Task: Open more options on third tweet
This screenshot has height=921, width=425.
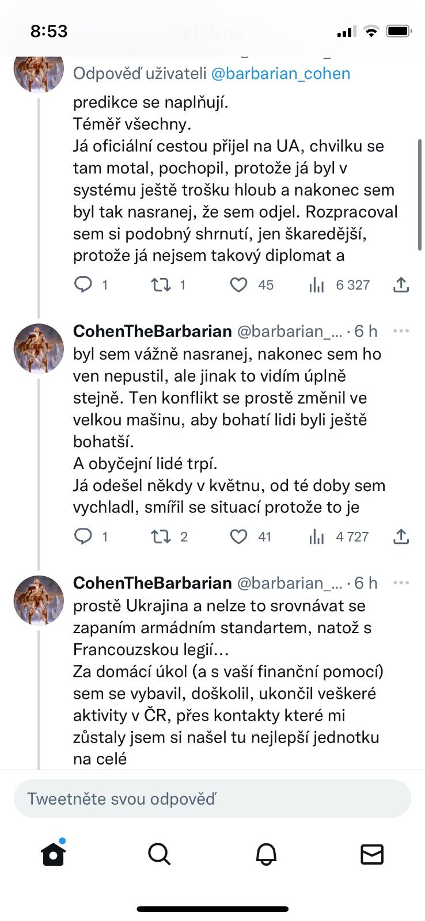Action: tap(401, 583)
